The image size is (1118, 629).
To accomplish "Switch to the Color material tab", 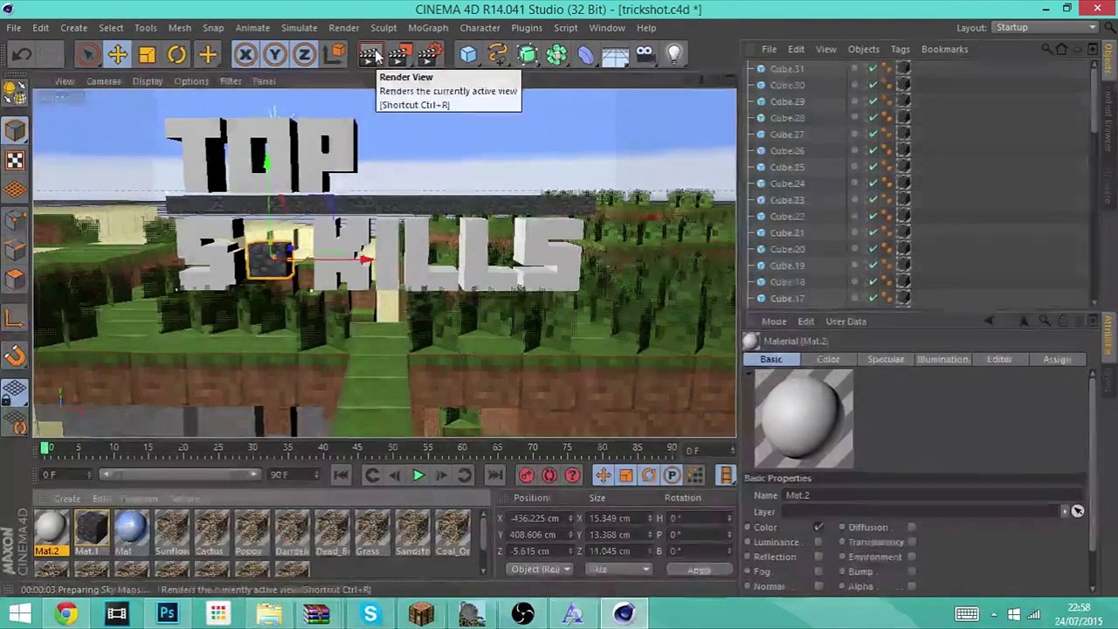I will tap(828, 359).
